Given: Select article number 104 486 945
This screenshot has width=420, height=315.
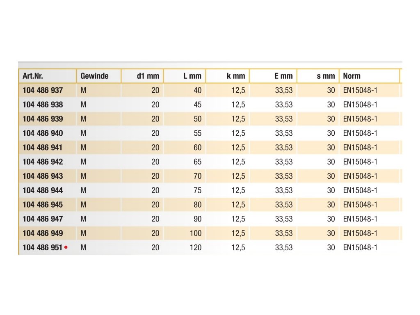Looking at the screenshot, I should [x=43, y=205].
